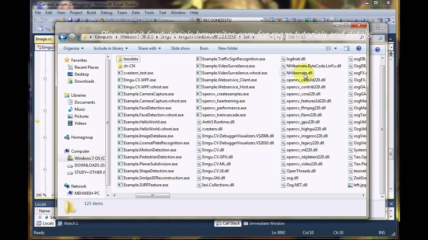
Task: Select Emgu.Util.dll file
Action: click(x=211, y=178)
